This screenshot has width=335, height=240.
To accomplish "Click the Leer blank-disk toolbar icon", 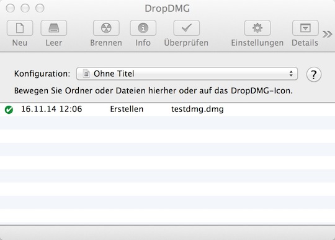I will 54,28.
